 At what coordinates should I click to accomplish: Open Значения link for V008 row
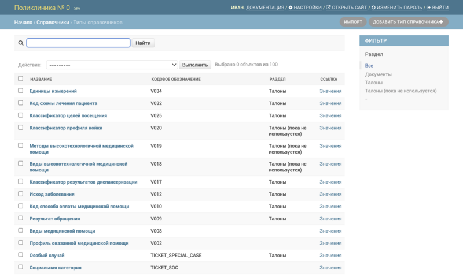coord(330,231)
